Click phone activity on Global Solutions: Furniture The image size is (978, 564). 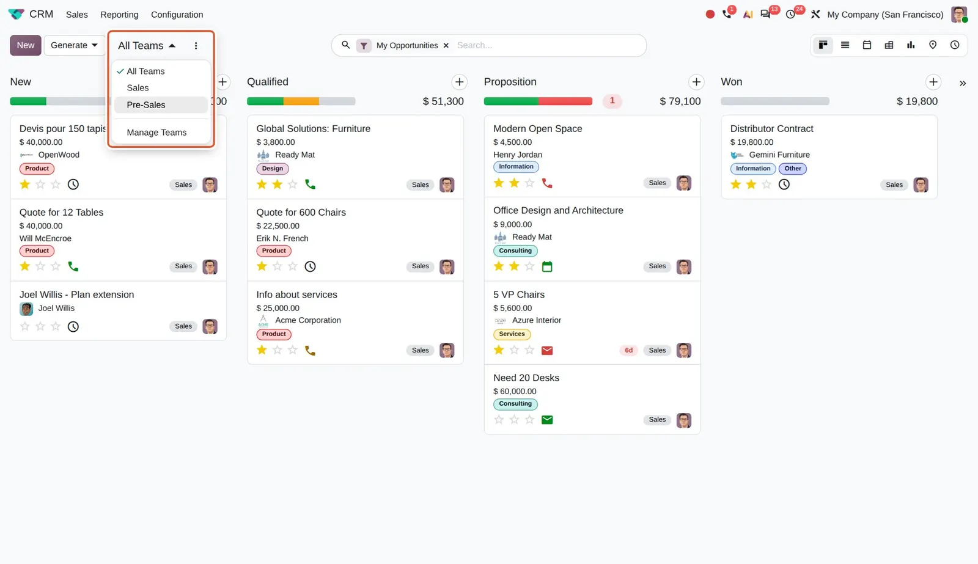coord(310,185)
